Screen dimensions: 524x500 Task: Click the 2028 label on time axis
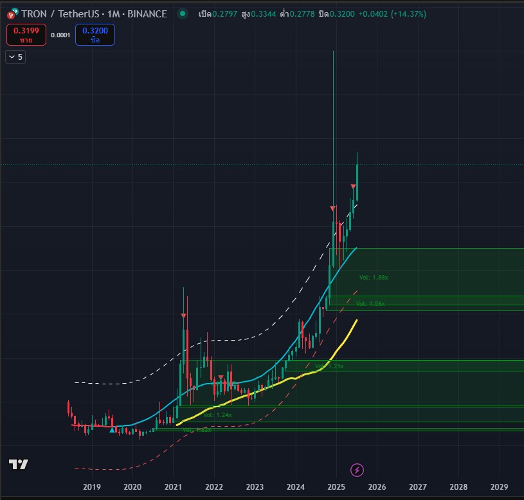click(458, 487)
